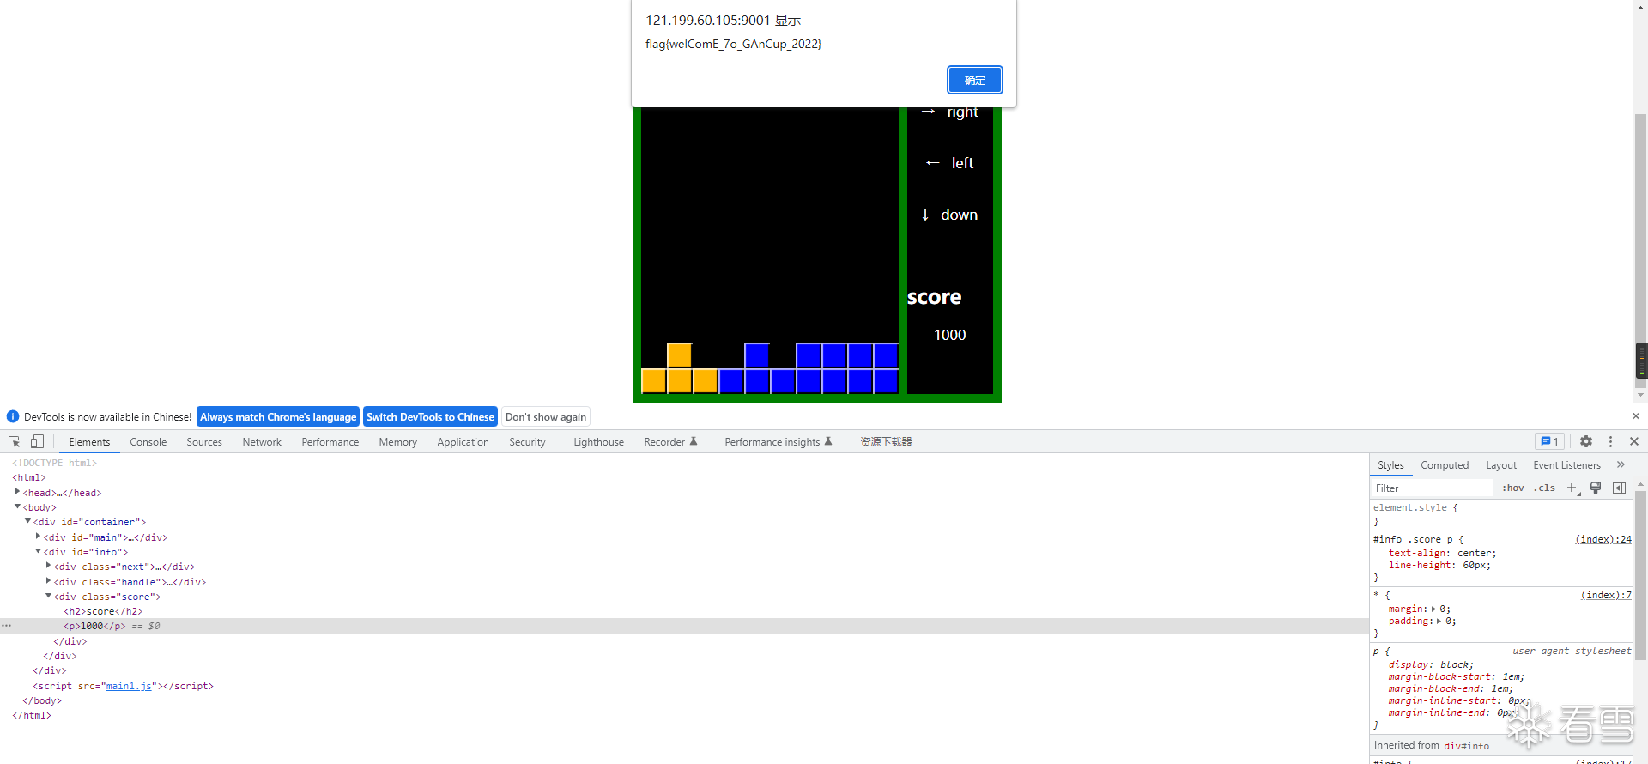Select the Styles pane tab
Screen dimensions: 1648x764
(1390, 464)
